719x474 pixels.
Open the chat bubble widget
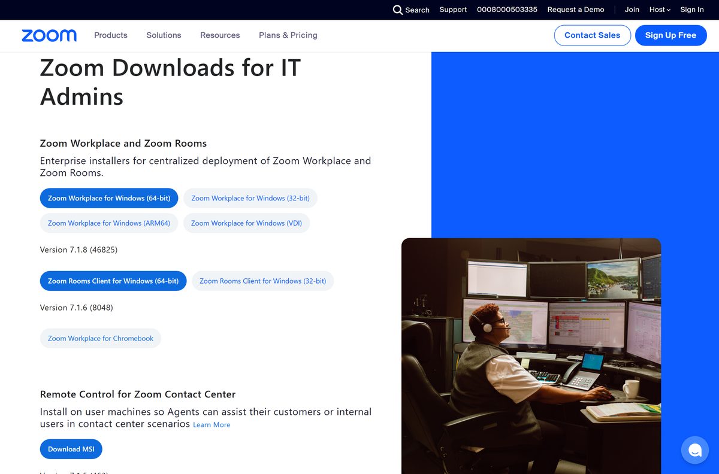pyautogui.click(x=695, y=450)
